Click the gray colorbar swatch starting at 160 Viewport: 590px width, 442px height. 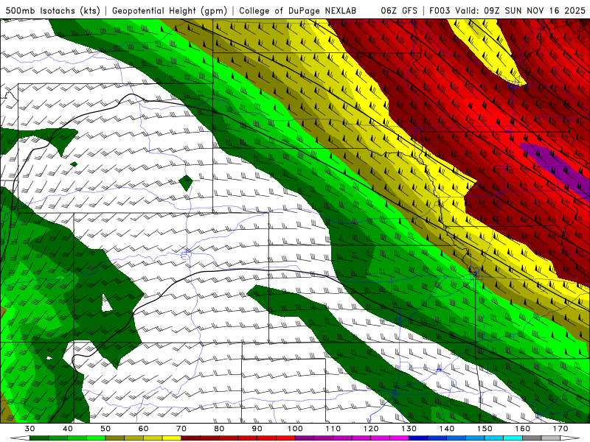tap(532, 438)
